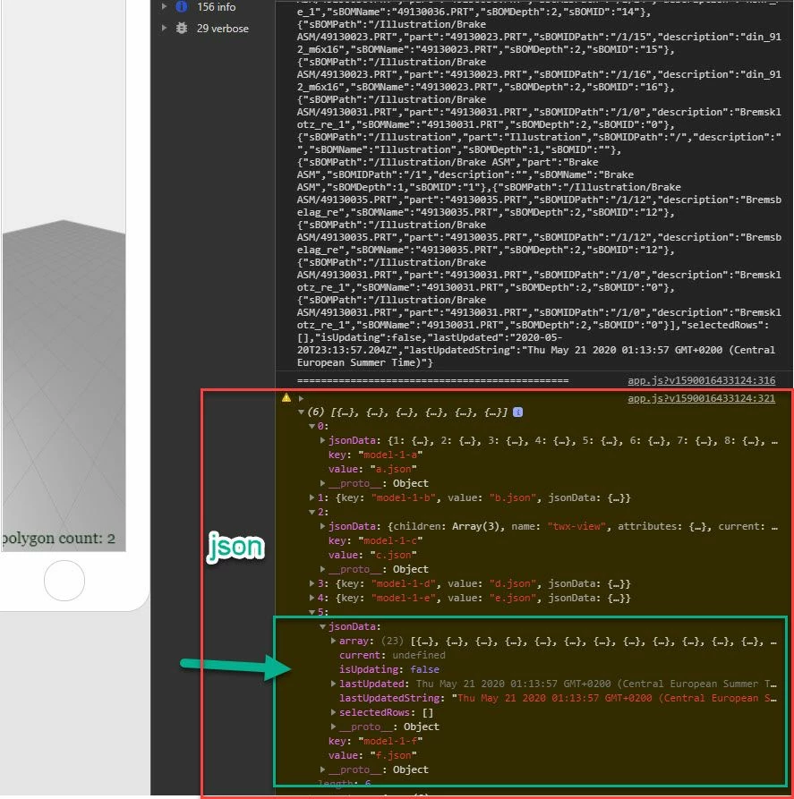The image size is (794, 799).
Task: Collapse array item 0
Action: pyautogui.click(x=312, y=426)
